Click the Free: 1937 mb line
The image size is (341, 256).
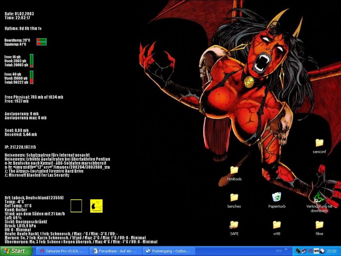pos(16,101)
